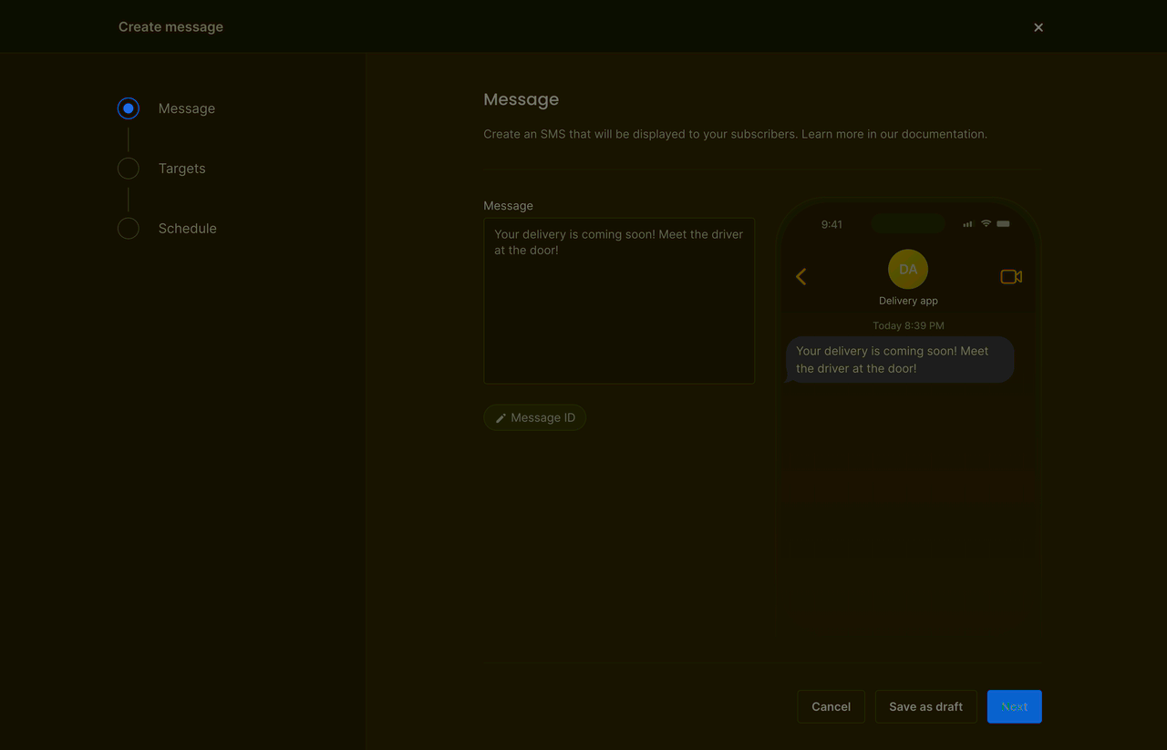This screenshot has width=1167, height=750.
Task: Click the DA avatar circle
Action: click(x=908, y=270)
